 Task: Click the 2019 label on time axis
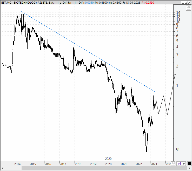click(93, 164)
